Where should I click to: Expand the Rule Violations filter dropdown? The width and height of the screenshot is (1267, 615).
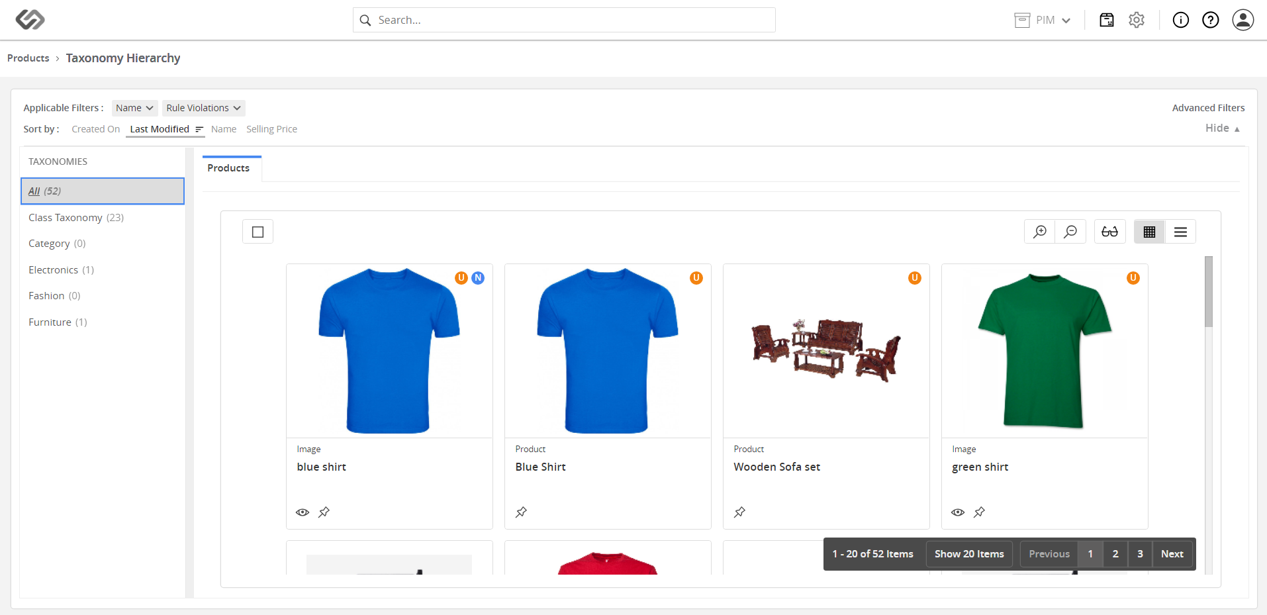(x=204, y=108)
